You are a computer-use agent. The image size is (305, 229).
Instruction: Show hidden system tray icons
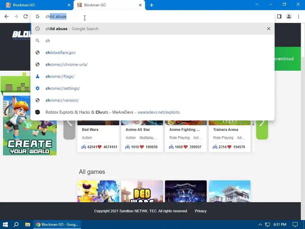(260, 225)
